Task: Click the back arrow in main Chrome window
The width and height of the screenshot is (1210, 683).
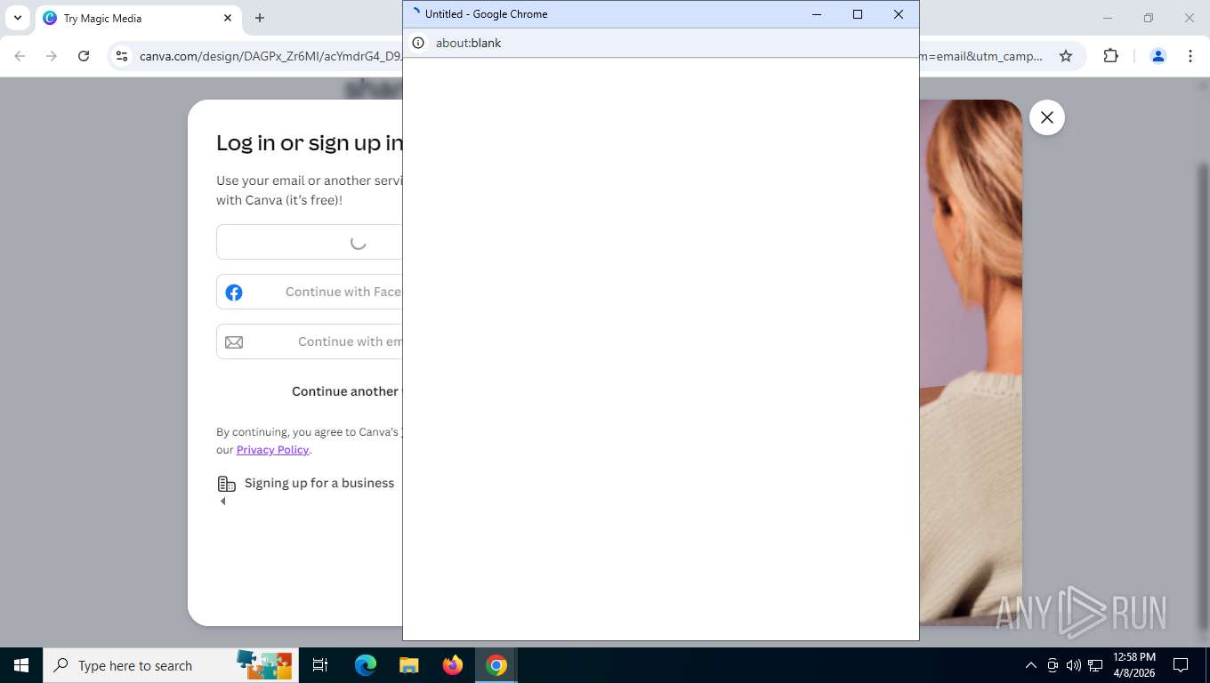Action: 20,56
